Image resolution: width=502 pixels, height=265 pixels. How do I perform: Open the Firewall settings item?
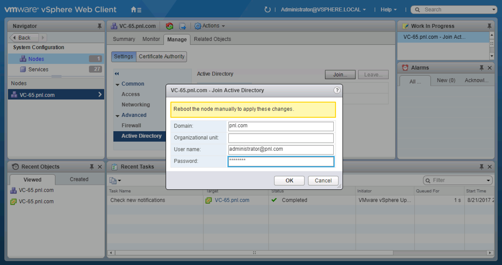tap(131, 126)
